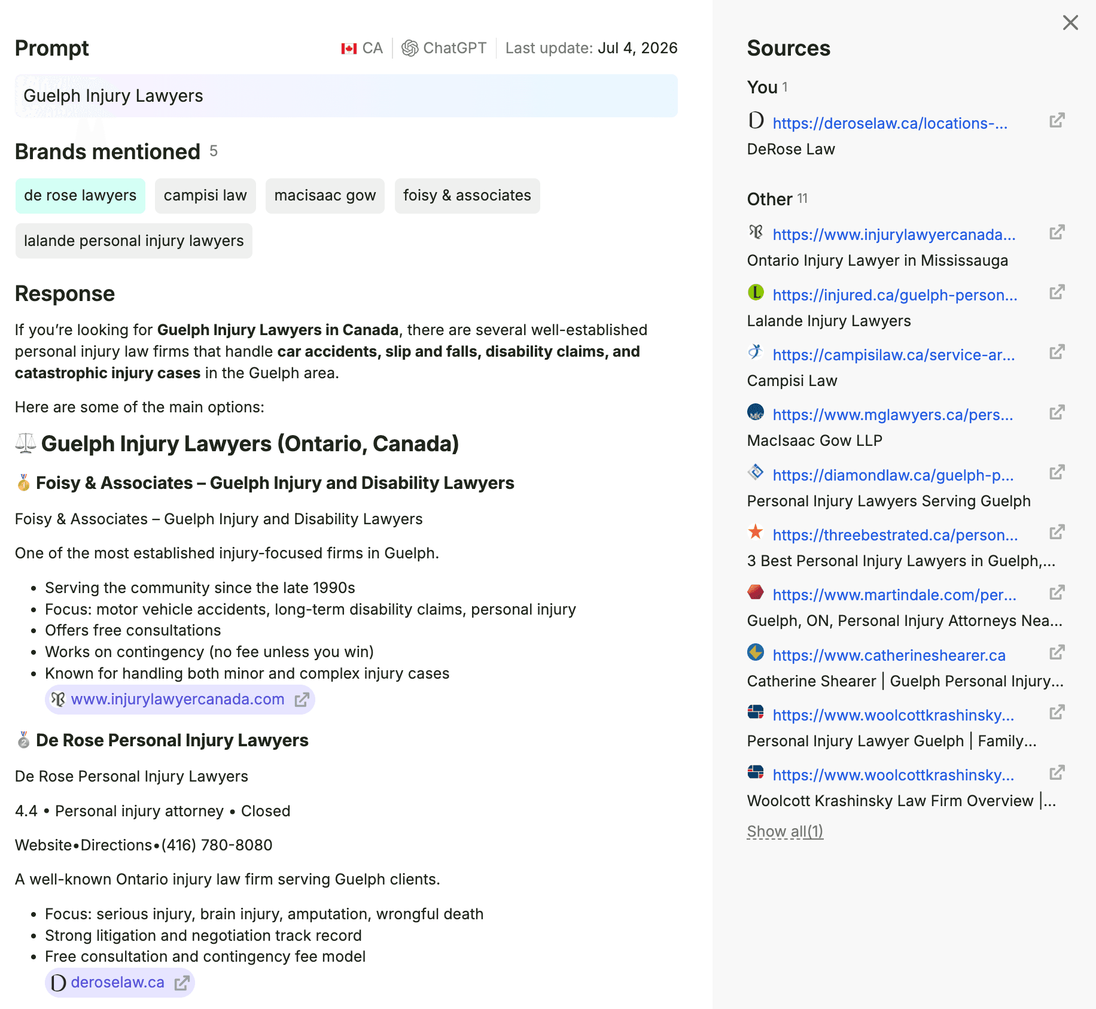The height and width of the screenshot is (1009, 1096).
Task: Open the diamondlaw.ca/guelph source link
Action: (x=893, y=475)
